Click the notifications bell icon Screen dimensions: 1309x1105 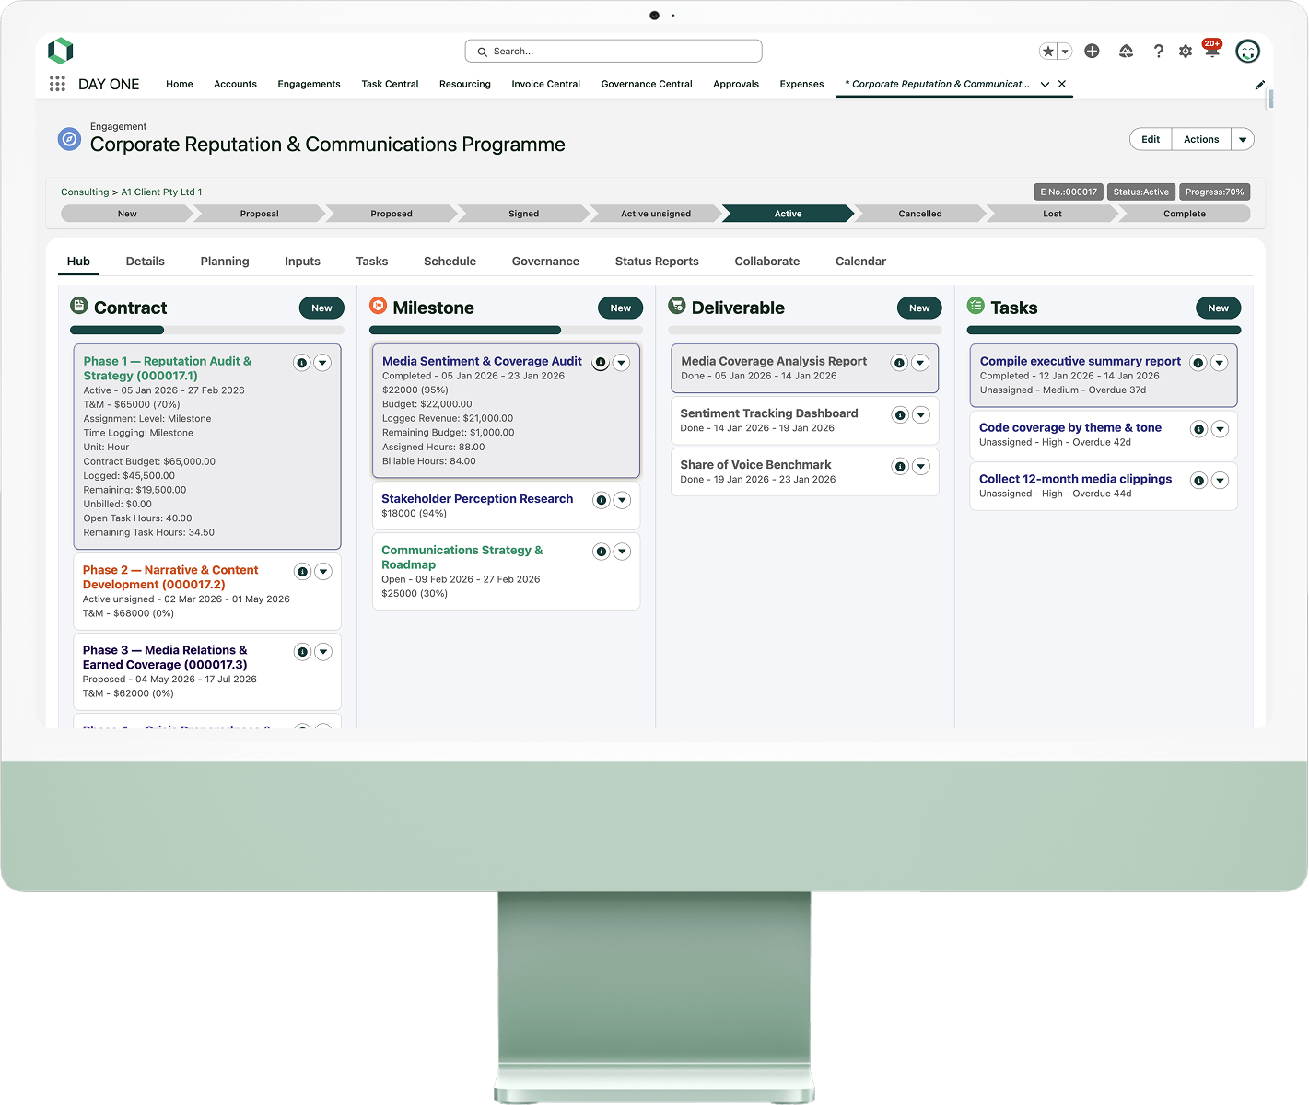click(x=1212, y=51)
